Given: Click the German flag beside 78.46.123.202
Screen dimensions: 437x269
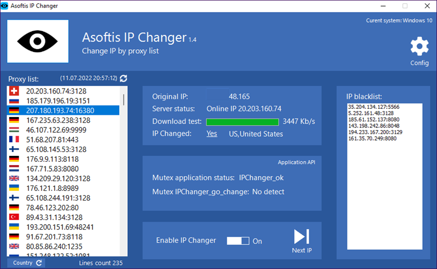Looking at the screenshot, I should tap(14, 207).
